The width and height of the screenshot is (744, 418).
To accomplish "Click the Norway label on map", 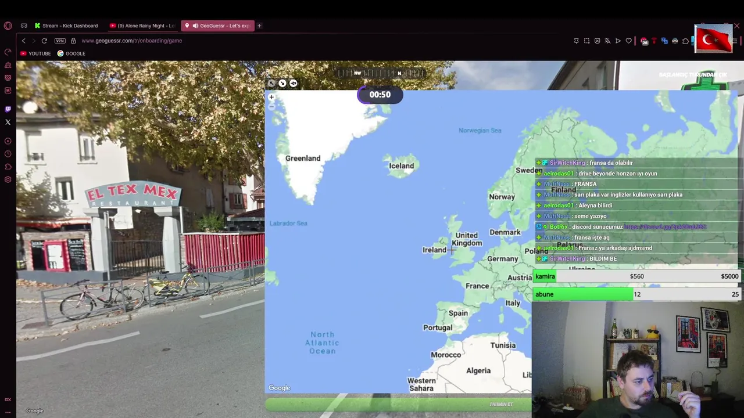I will tap(502, 197).
